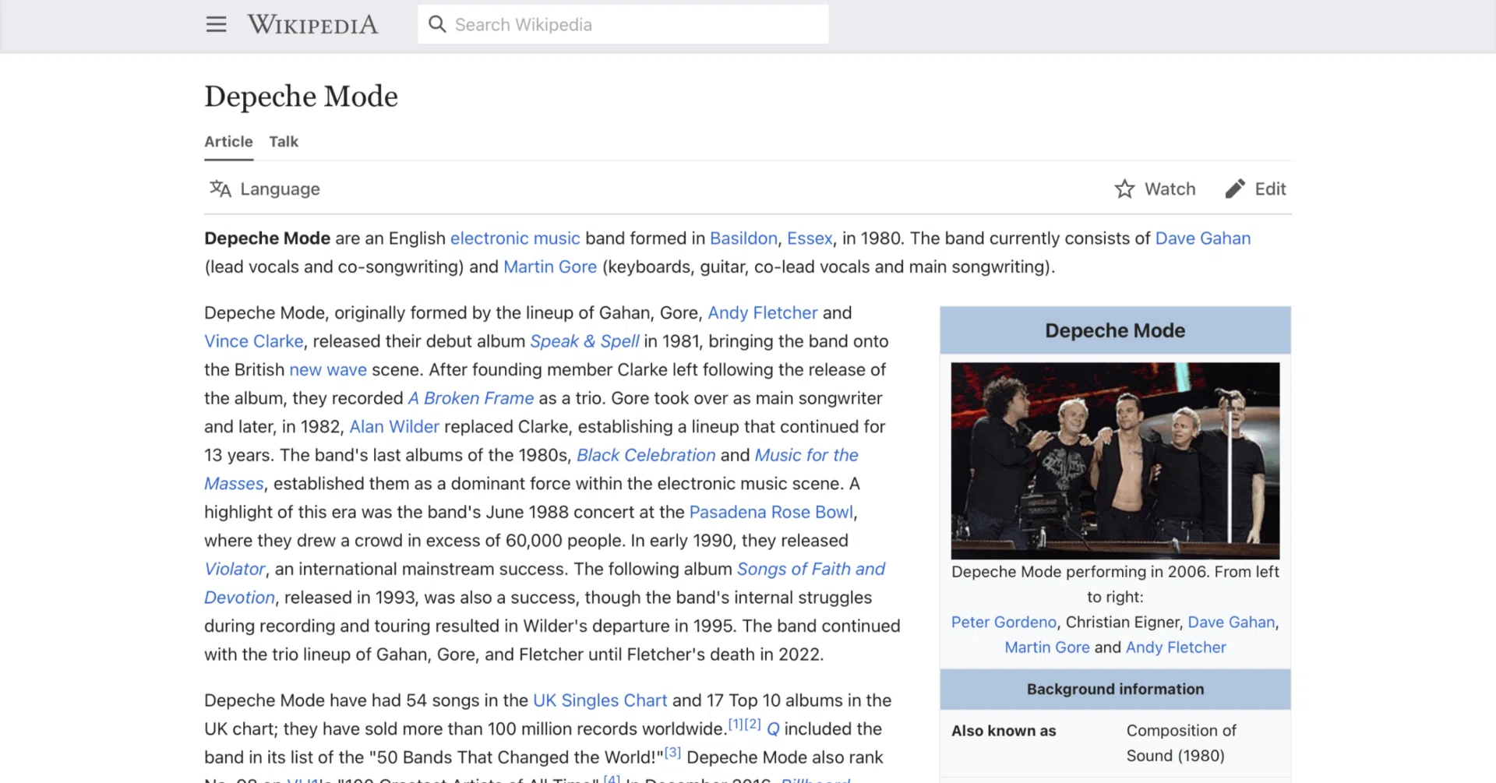Click the Watch button label
The width and height of the screenshot is (1496, 783).
(x=1170, y=189)
